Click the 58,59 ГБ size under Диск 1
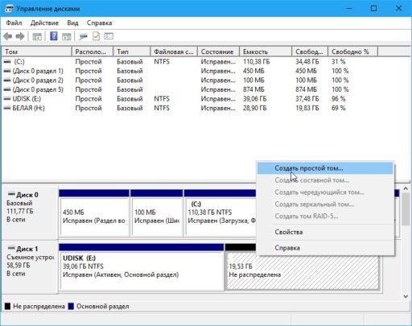Image resolution: width=412 pixels, height=326 pixels. click(x=19, y=266)
